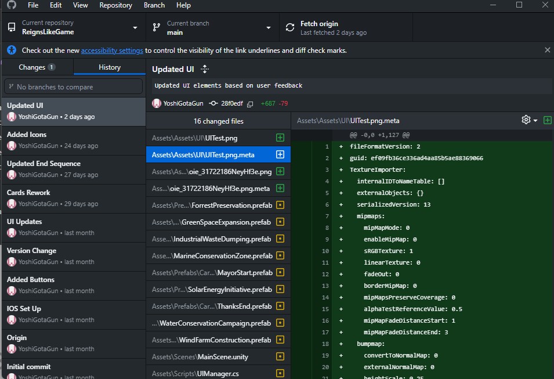Image resolution: width=554 pixels, height=379 pixels.
Task: Open the Repository menu
Action: click(115, 5)
